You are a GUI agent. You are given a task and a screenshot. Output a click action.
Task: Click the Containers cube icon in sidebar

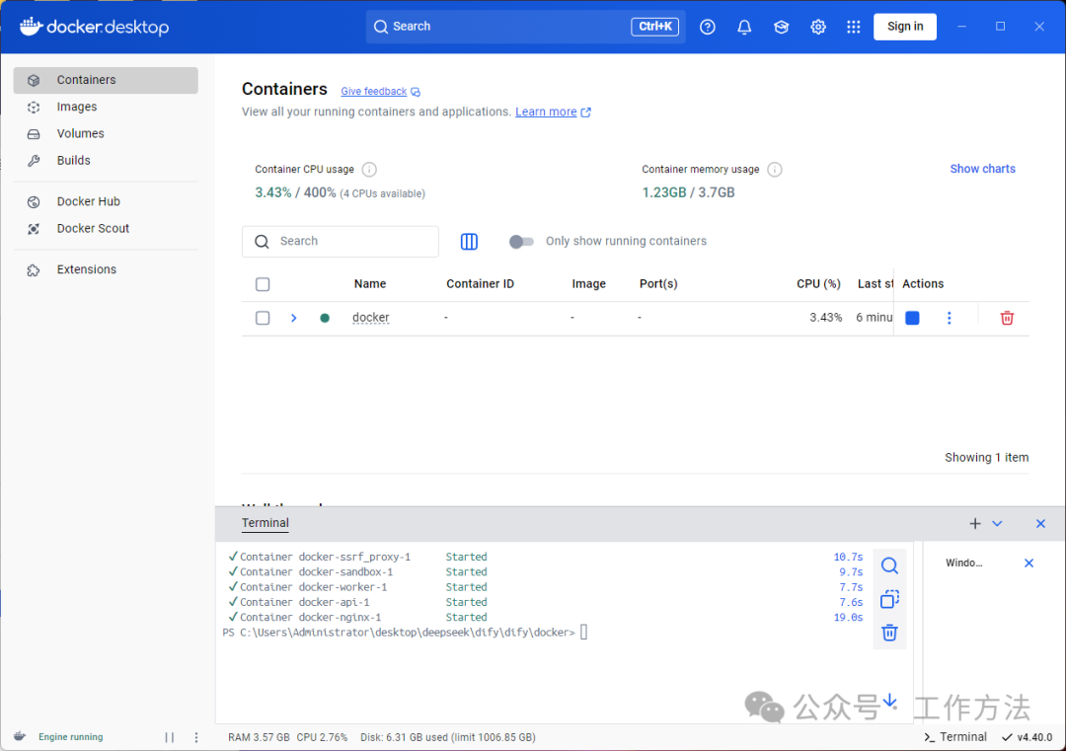[x=34, y=80]
